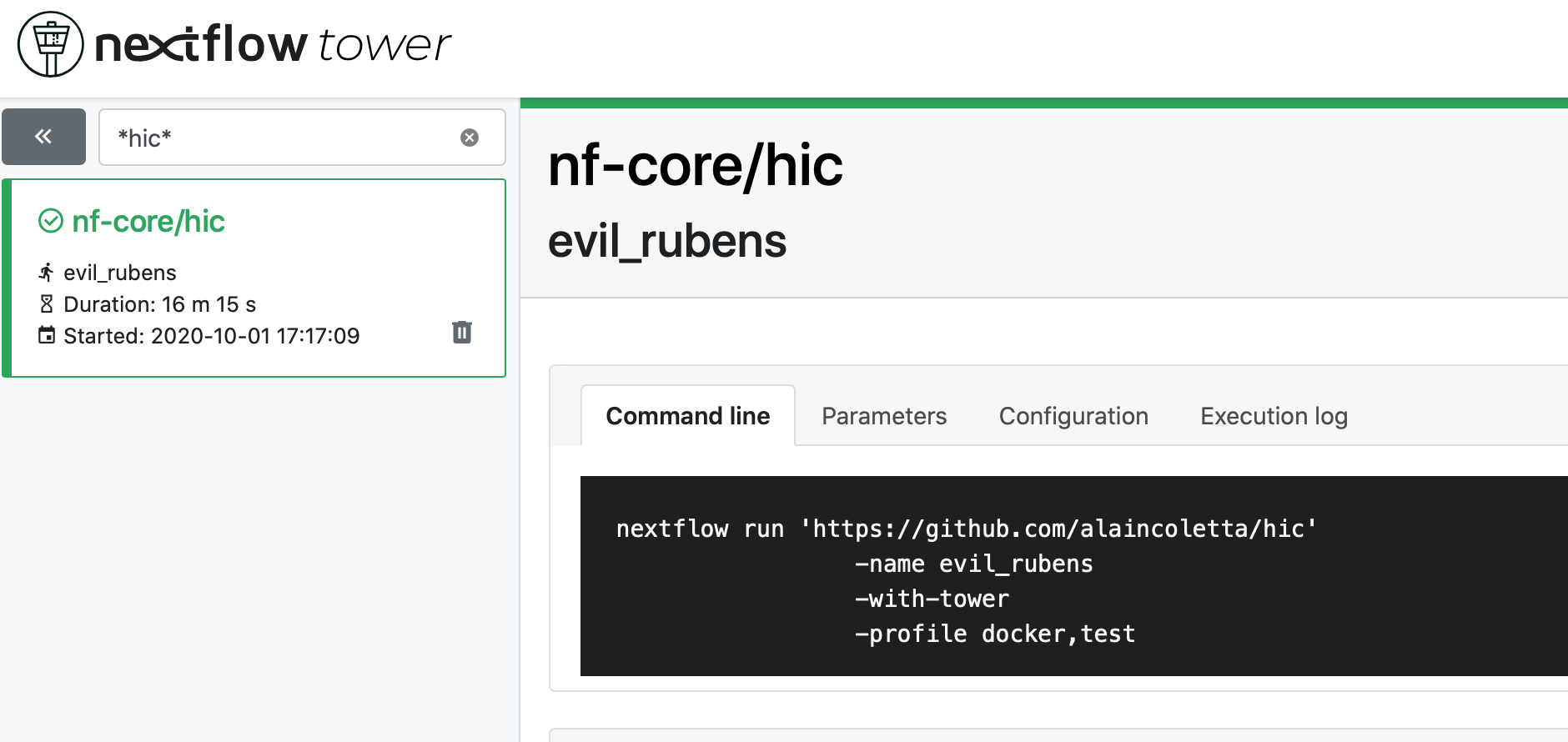Collapse the sidebar with double-chevron button
The height and width of the screenshot is (742, 1568).
pos(43,137)
